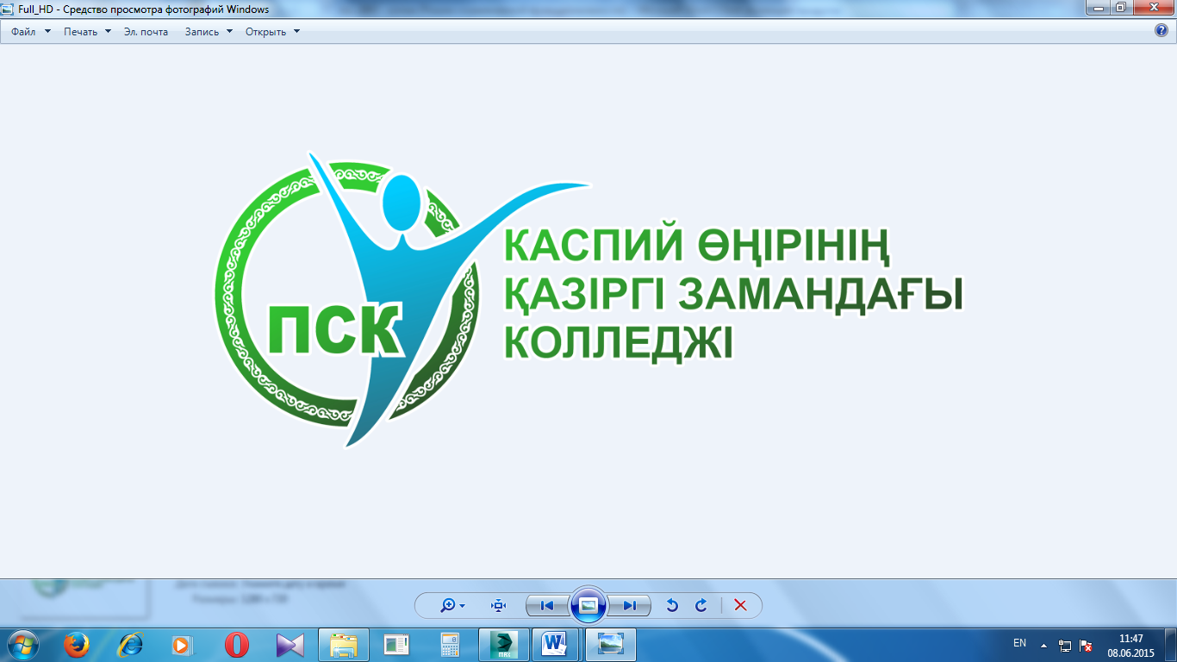This screenshot has height=662, width=1177.
Task: Click the Show desktop strip at taskbar end
Action: (x=1171, y=645)
